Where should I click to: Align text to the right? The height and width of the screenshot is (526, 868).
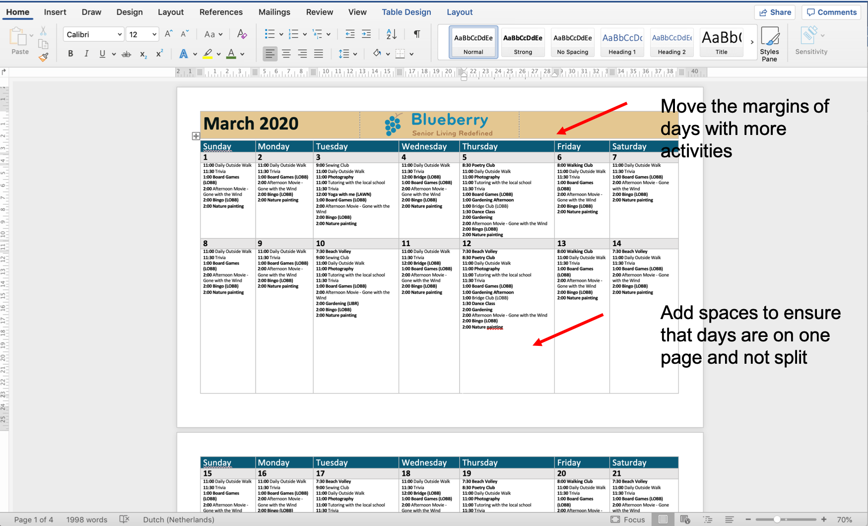(302, 54)
